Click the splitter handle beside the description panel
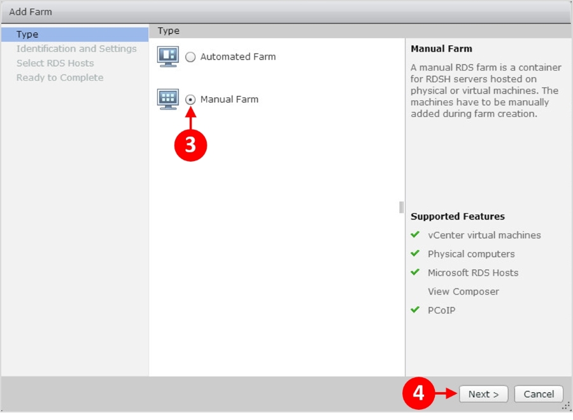The width and height of the screenshot is (573, 420). point(402,207)
